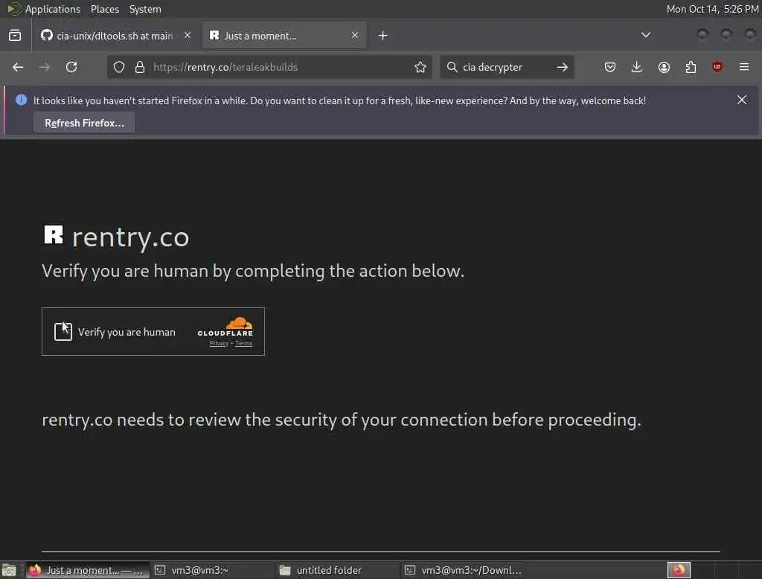Close the 'Just a moment...' tab
The height and width of the screenshot is (579, 762).
(x=355, y=35)
